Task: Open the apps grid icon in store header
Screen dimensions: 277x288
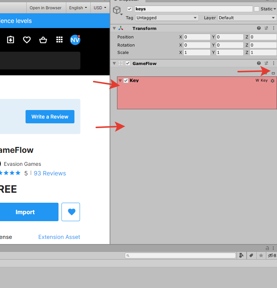Action: pos(59,40)
